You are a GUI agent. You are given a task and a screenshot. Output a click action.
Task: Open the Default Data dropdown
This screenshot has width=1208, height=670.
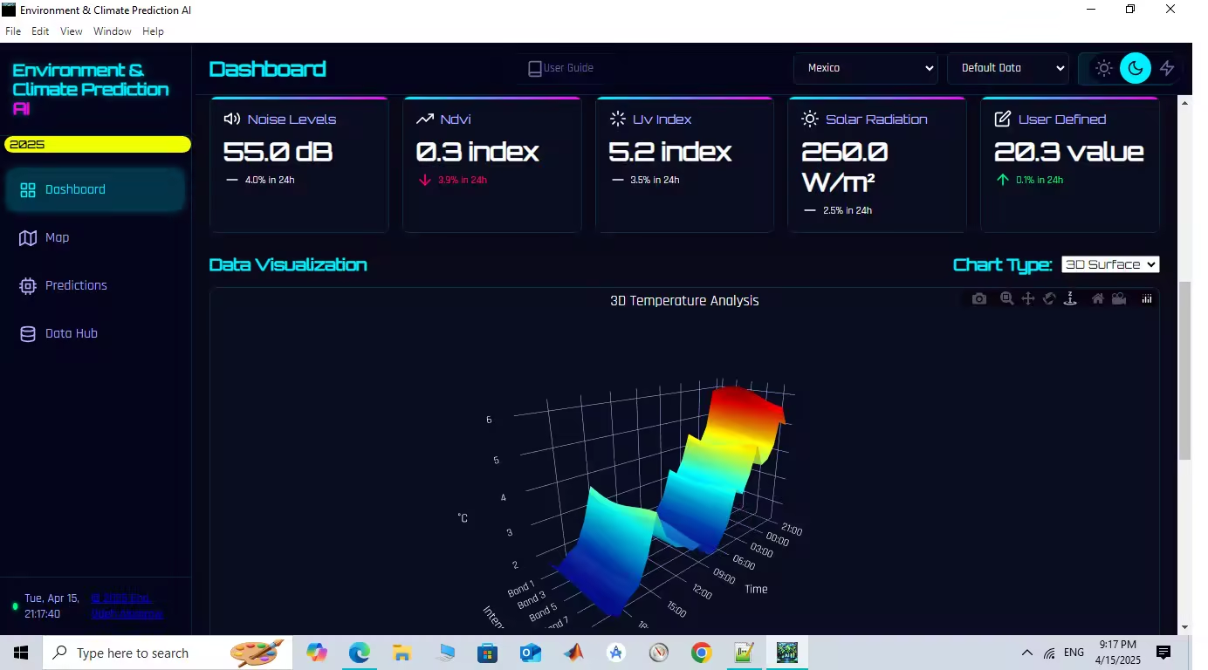pyautogui.click(x=1008, y=68)
